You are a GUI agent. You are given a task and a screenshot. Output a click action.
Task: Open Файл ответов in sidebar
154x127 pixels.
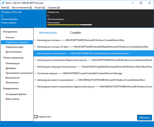pyautogui.click(x=12, y=99)
